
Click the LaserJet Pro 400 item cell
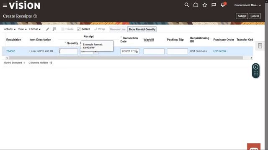coord(42,51)
